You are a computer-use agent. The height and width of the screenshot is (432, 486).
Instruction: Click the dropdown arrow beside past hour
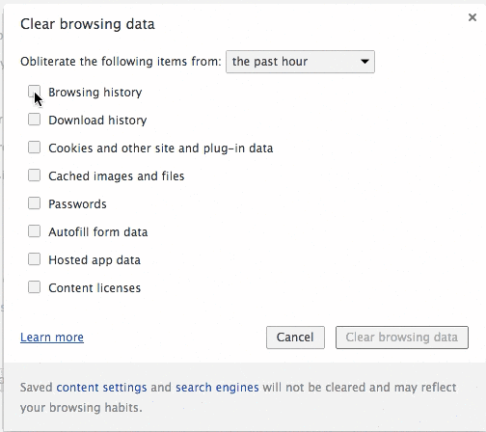(x=364, y=62)
